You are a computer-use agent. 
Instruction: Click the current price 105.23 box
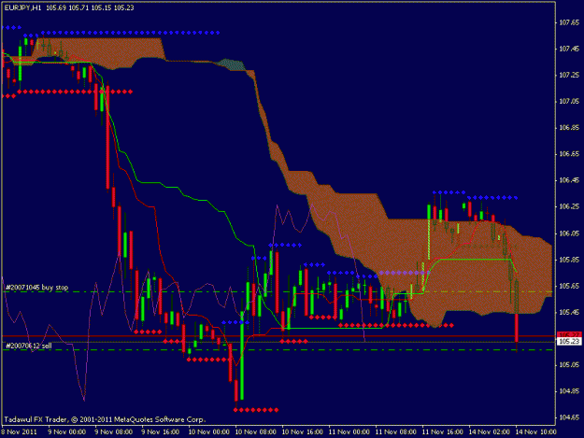[569, 341]
